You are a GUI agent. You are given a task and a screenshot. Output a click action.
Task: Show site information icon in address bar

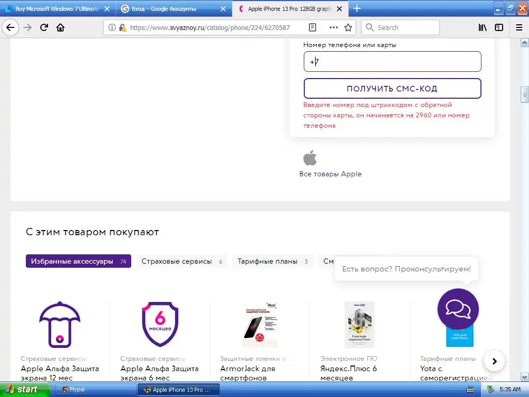(x=112, y=27)
